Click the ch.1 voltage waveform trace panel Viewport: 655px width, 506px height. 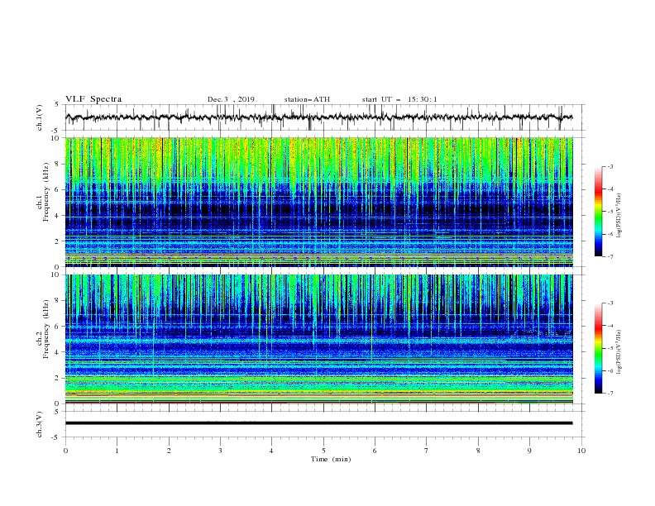point(325,117)
